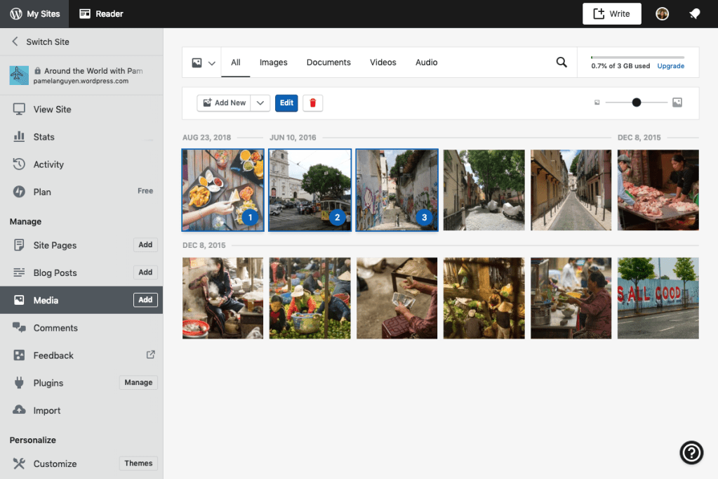Image resolution: width=718 pixels, height=479 pixels.
Task: Click the small thumbnail size icon
Action: click(x=597, y=103)
